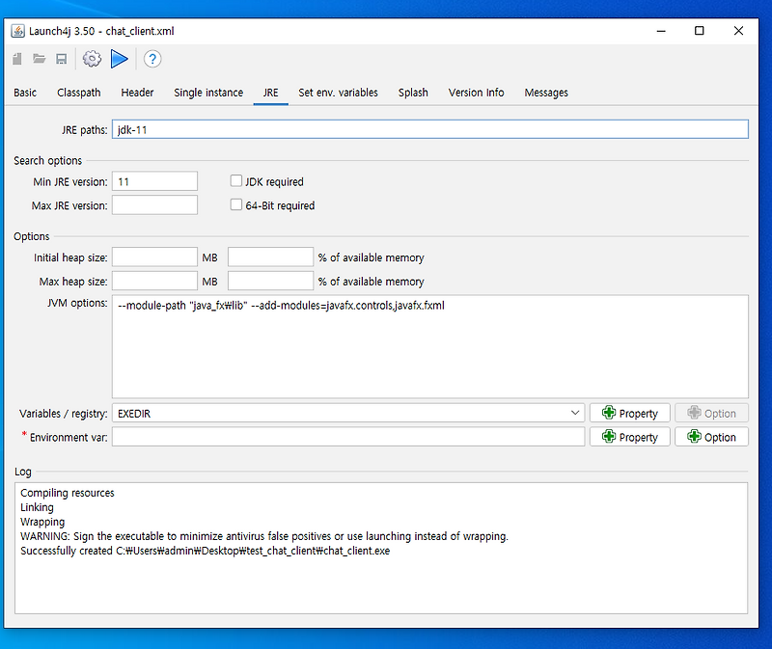772x649 pixels.
Task: Open the Set env. variables tab
Action: [339, 93]
